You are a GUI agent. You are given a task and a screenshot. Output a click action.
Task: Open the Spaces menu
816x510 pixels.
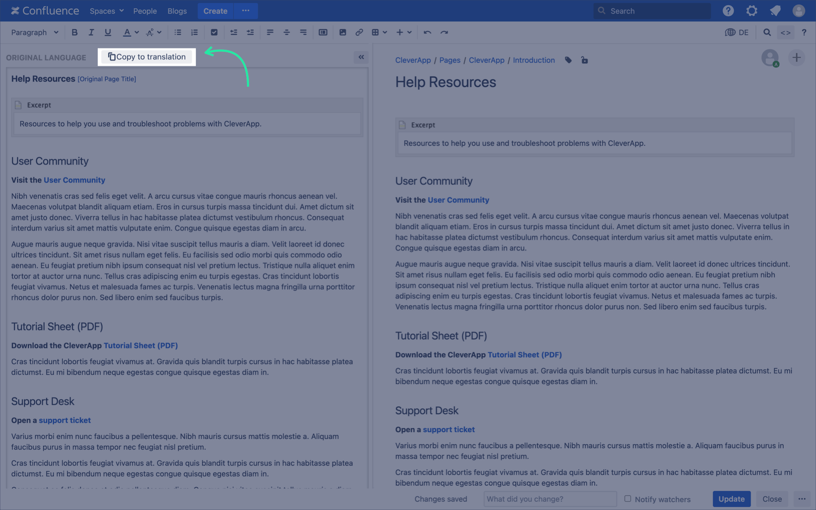tap(106, 11)
